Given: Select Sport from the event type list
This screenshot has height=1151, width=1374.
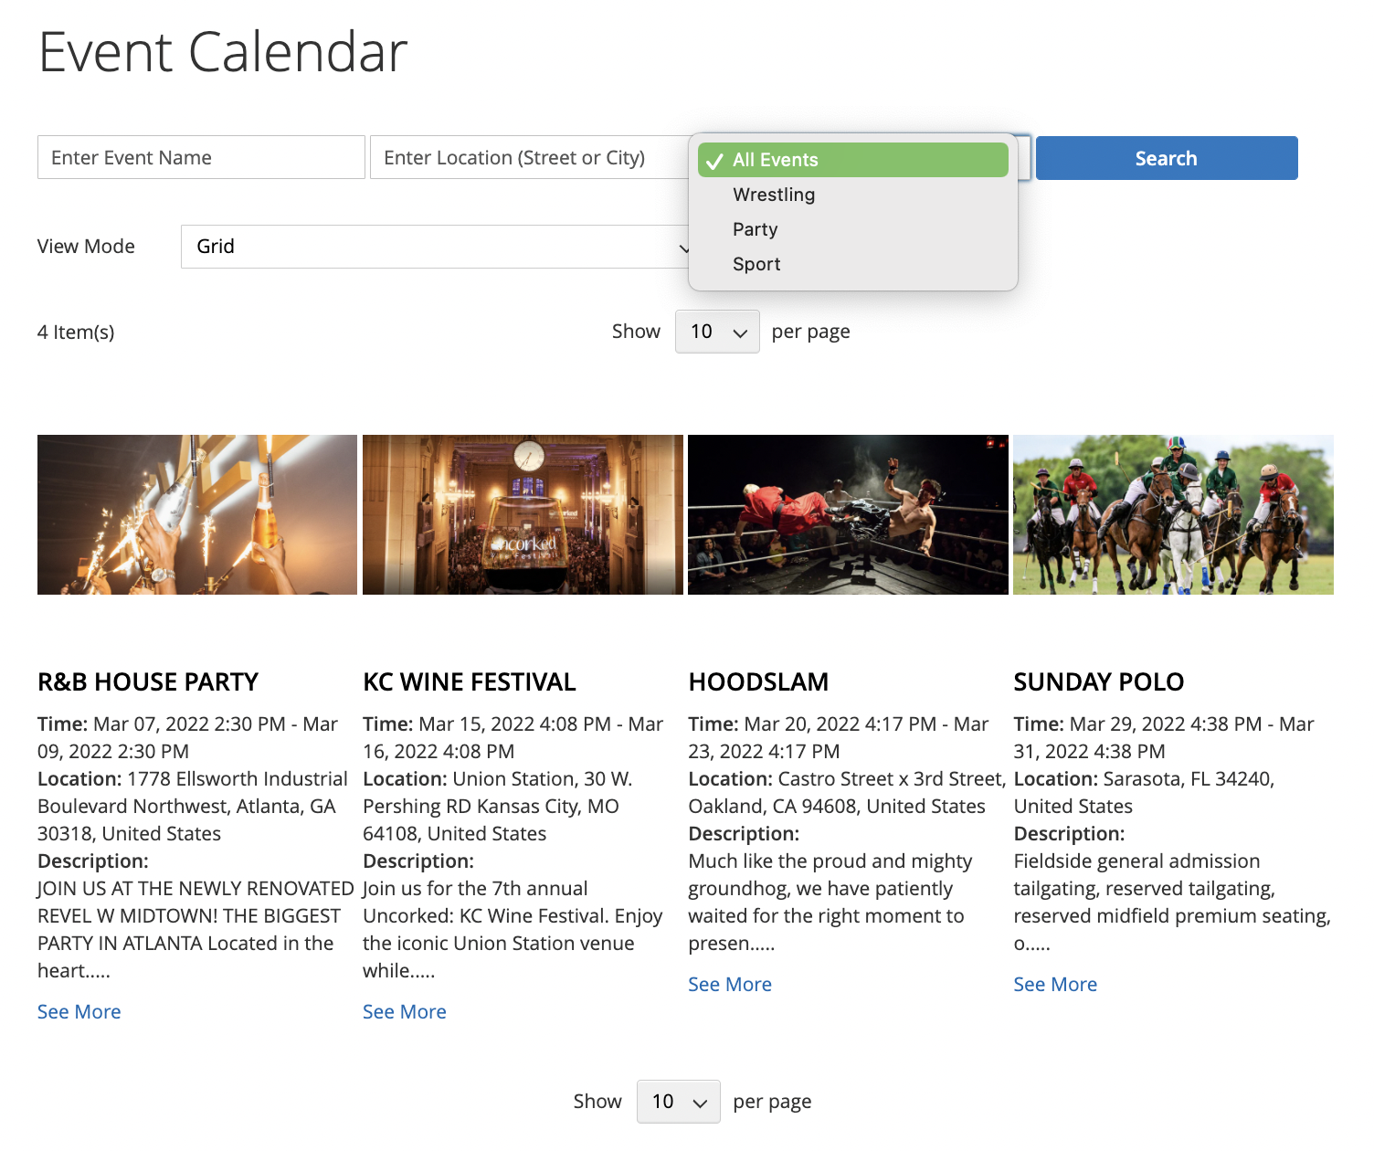Looking at the screenshot, I should [756, 264].
